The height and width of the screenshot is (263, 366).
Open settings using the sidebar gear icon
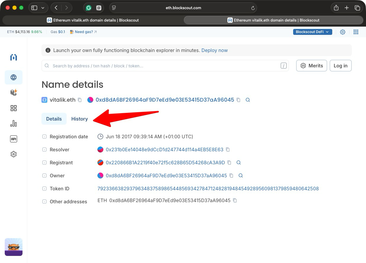[14, 154]
